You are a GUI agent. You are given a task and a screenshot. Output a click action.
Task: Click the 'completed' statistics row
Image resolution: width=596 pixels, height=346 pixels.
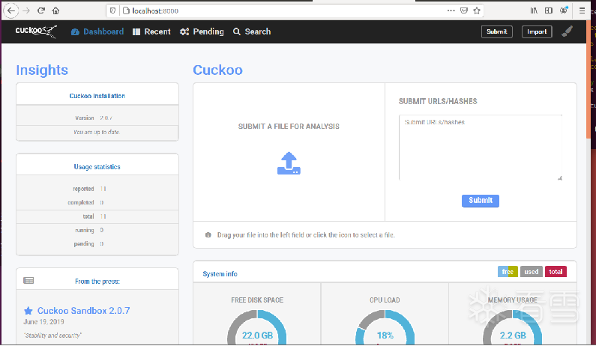coord(97,202)
